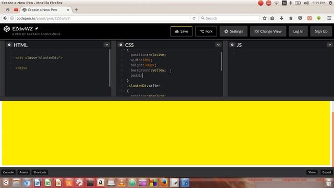This screenshot has height=188, width=334.
Task: Open Firefox downloads arrow icon
Action: pos(281,18)
